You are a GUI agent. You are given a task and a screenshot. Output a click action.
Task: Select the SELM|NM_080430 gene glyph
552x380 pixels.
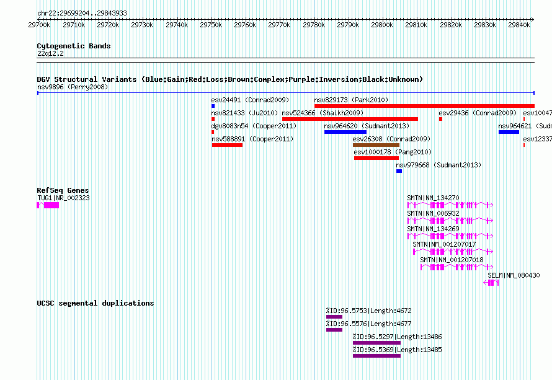[x=491, y=283]
